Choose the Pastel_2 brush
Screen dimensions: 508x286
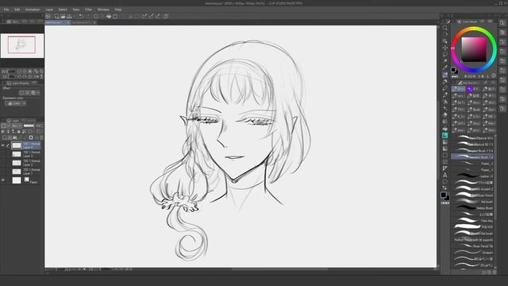(472, 164)
